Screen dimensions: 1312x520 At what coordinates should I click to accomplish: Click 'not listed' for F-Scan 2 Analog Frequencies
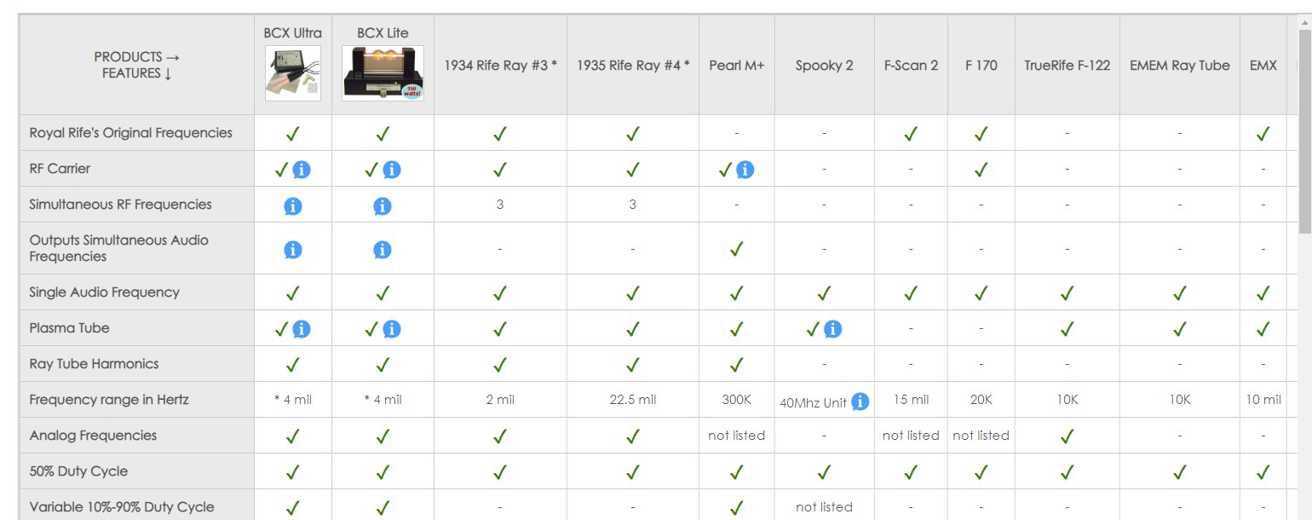[911, 436]
